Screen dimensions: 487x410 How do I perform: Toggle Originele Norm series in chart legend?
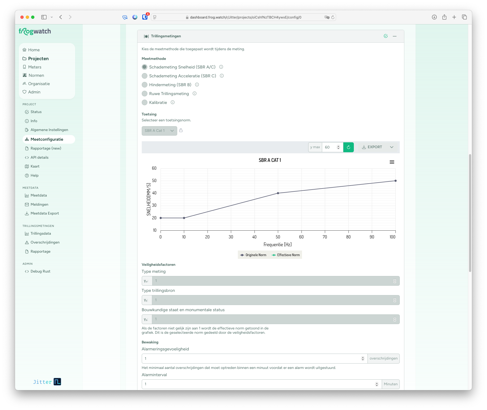coord(253,255)
